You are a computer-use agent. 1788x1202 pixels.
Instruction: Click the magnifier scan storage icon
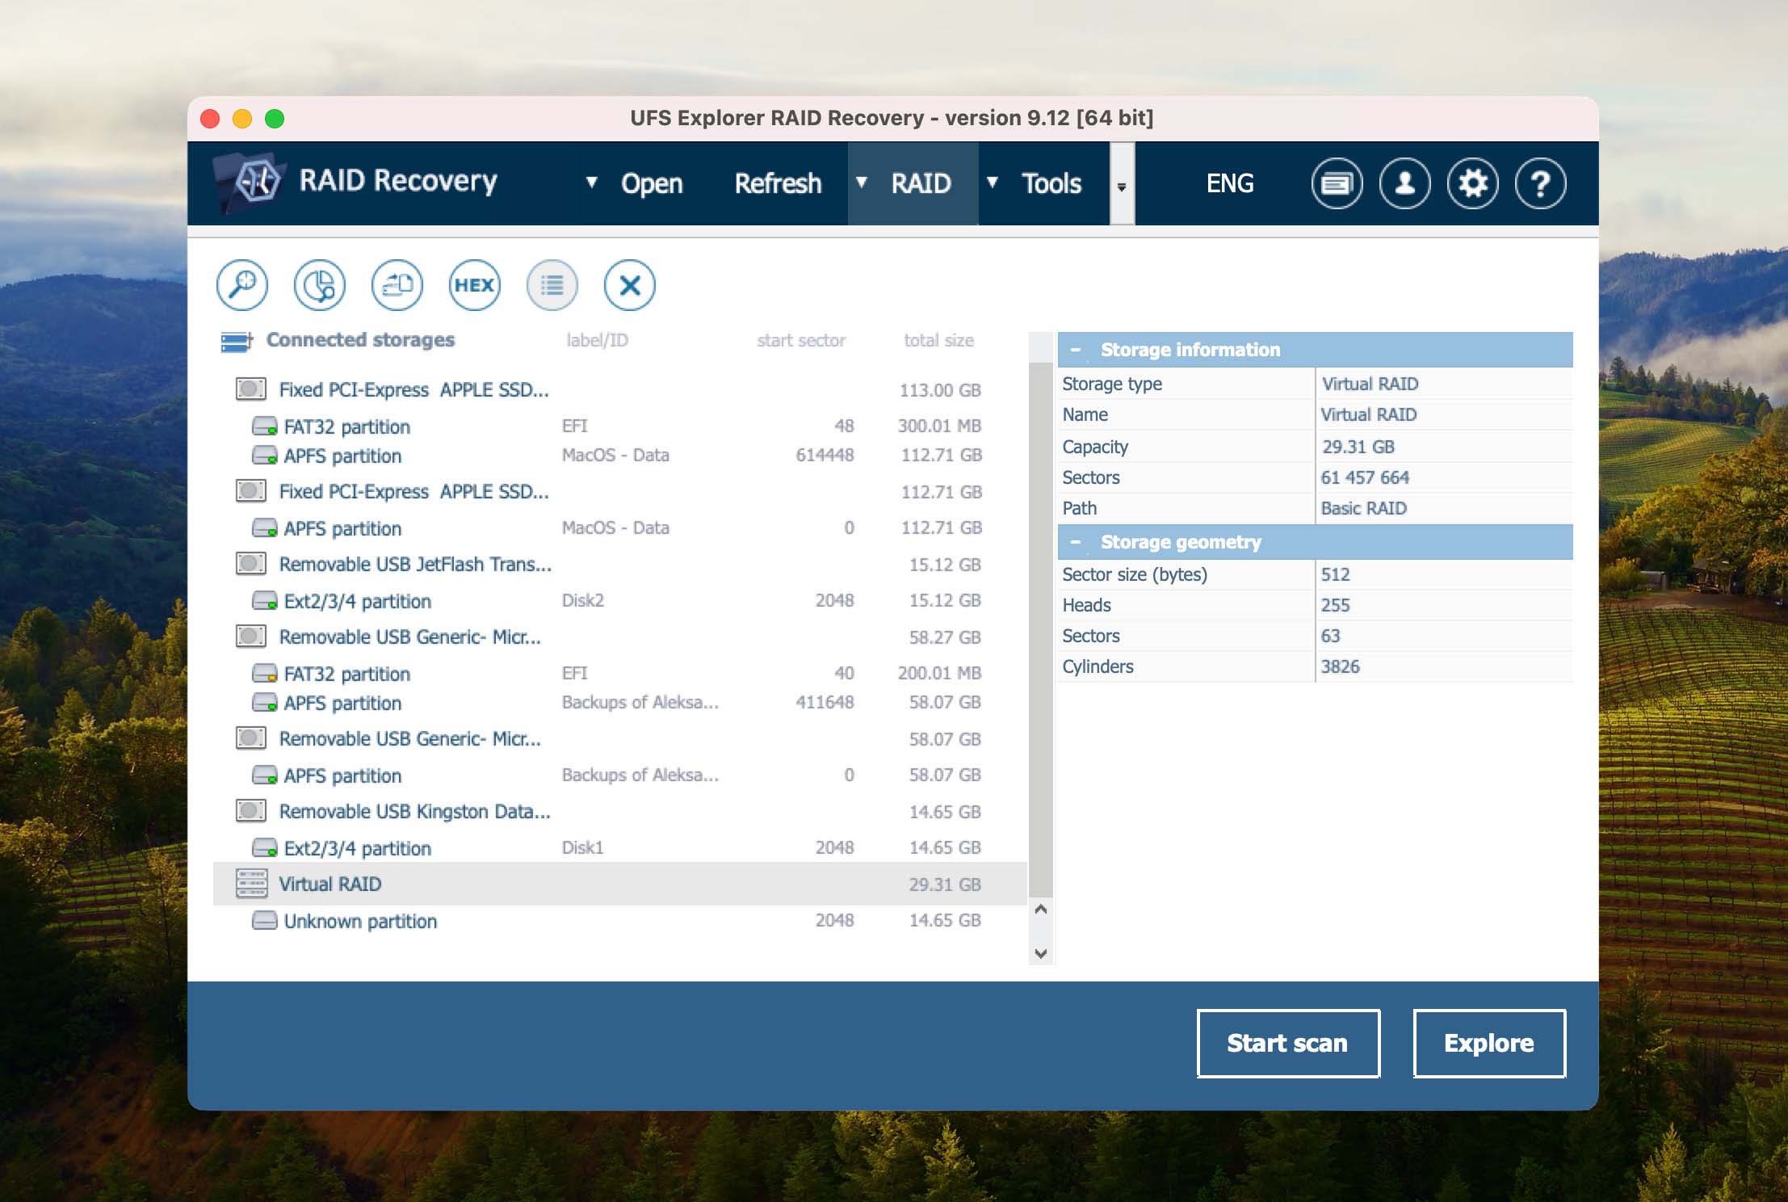pyautogui.click(x=242, y=285)
